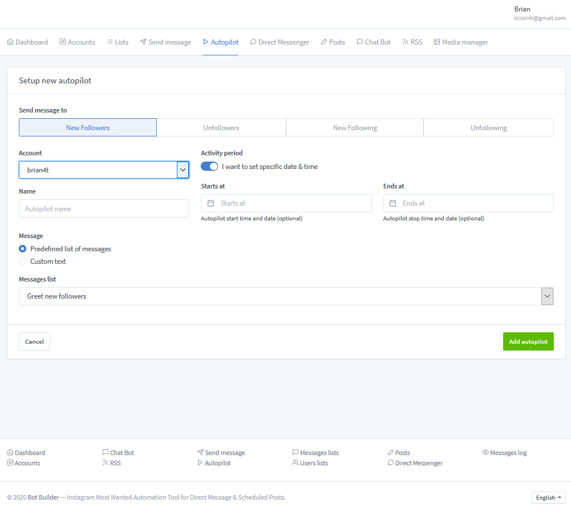The image size is (571, 511).
Task: Click the Cancel button
Action: tap(34, 341)
